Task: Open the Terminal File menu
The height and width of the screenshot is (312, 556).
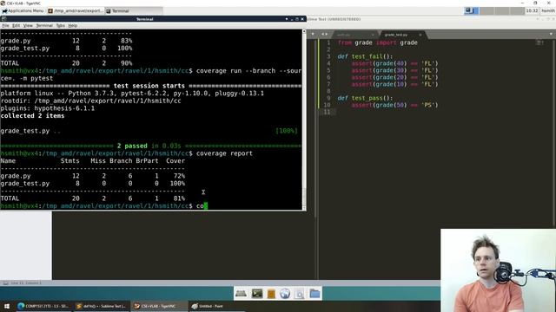Action: 5,25
